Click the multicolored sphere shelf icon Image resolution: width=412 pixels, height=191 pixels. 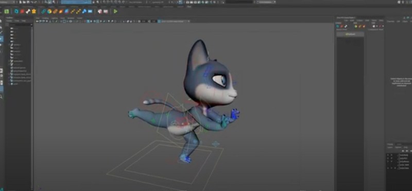click(x=49, y=11)
